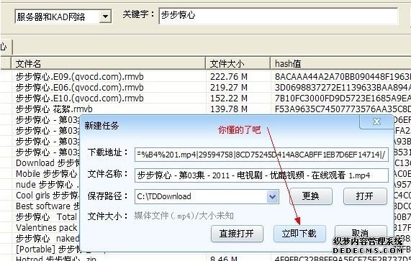Select row 步步惊心.E09.(qvocd.com).rmvb

click(x=80, y=77)
